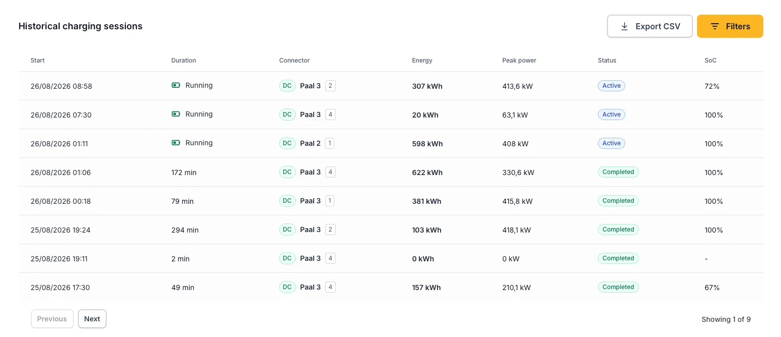Click battery icon on 08:58 running session

click(x=176, y=85)
